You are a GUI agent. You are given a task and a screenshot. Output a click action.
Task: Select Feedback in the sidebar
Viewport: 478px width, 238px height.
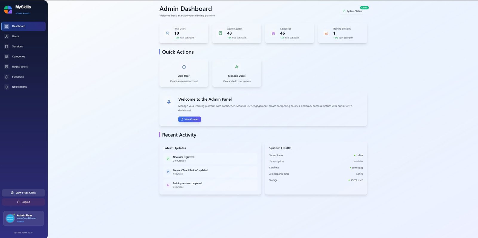pos(24,77)
